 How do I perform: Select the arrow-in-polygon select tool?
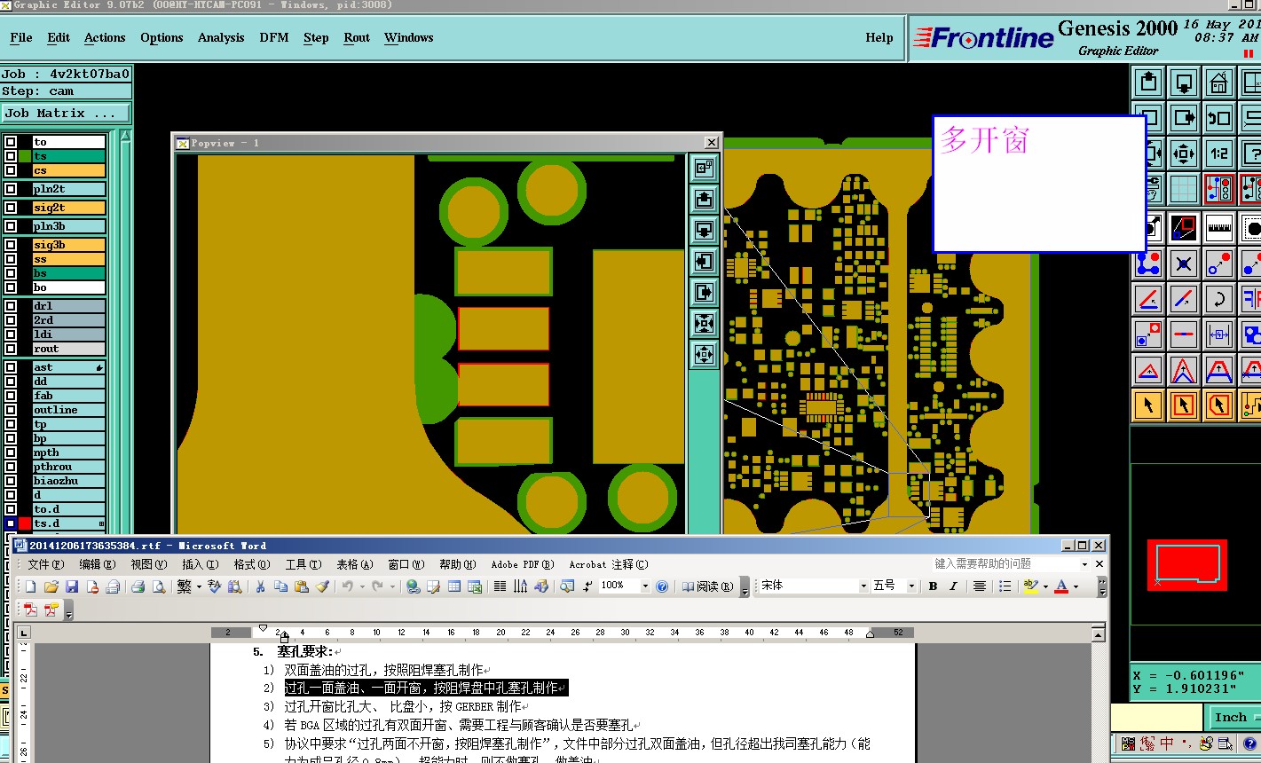point(1219,405)
